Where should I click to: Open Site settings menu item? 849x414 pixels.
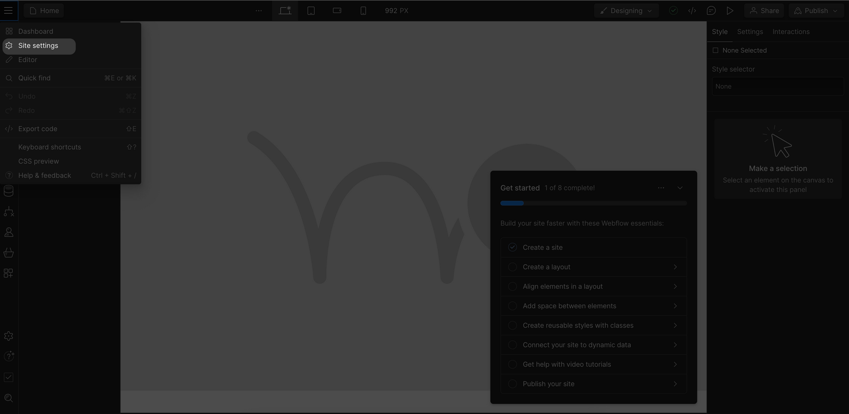[39, 45]
